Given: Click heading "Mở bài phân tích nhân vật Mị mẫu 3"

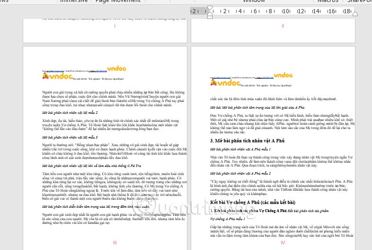Looking at the screenshot, I should click(x=70, y=137).
